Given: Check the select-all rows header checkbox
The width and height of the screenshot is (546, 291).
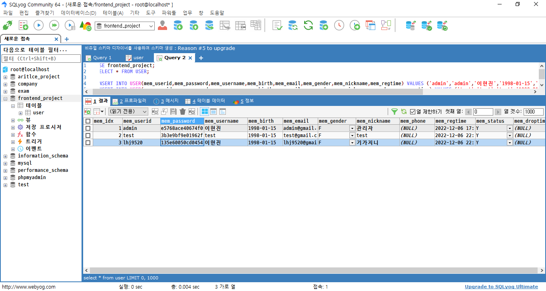Looking at the screenshot, I should tap(88, 121).
